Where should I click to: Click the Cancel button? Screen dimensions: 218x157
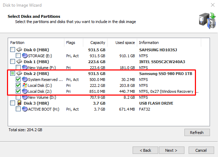point(201,150)
